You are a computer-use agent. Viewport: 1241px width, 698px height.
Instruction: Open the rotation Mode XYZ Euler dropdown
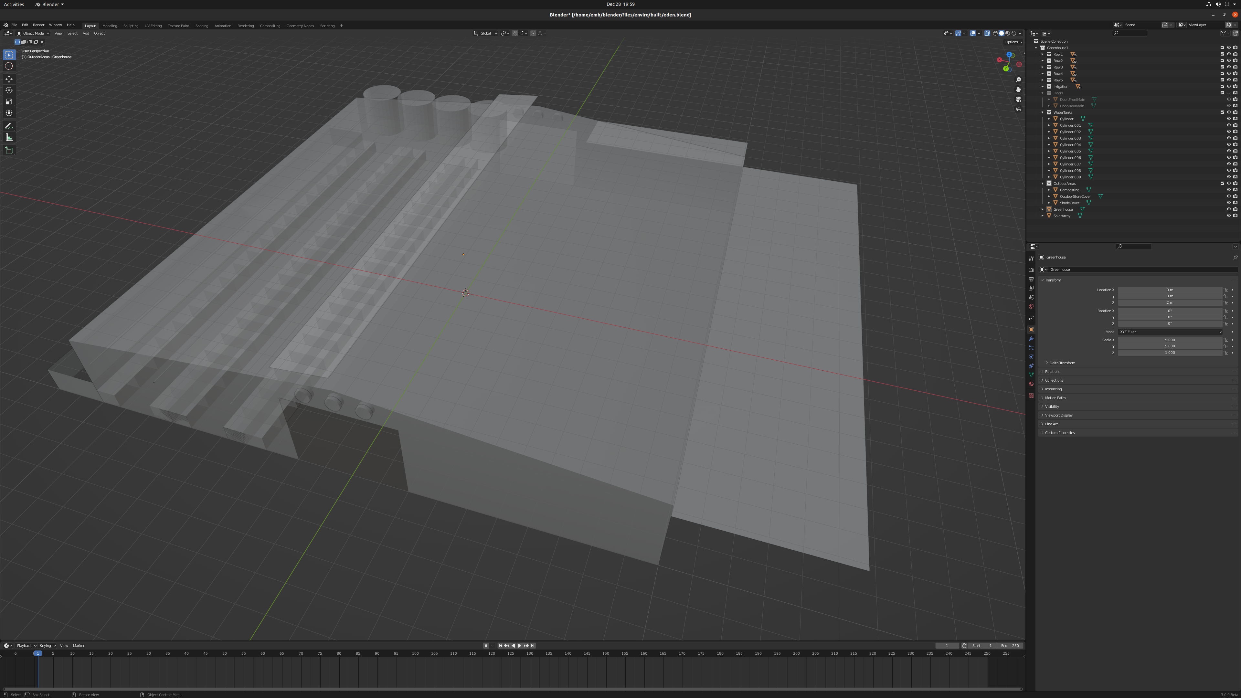point(1170,332)
